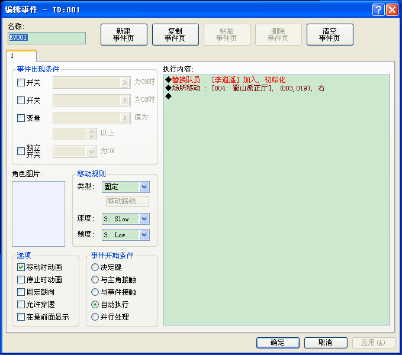Click the 确定 button
The height and width of the screenshot is (355, 402).
coord(278,343)
